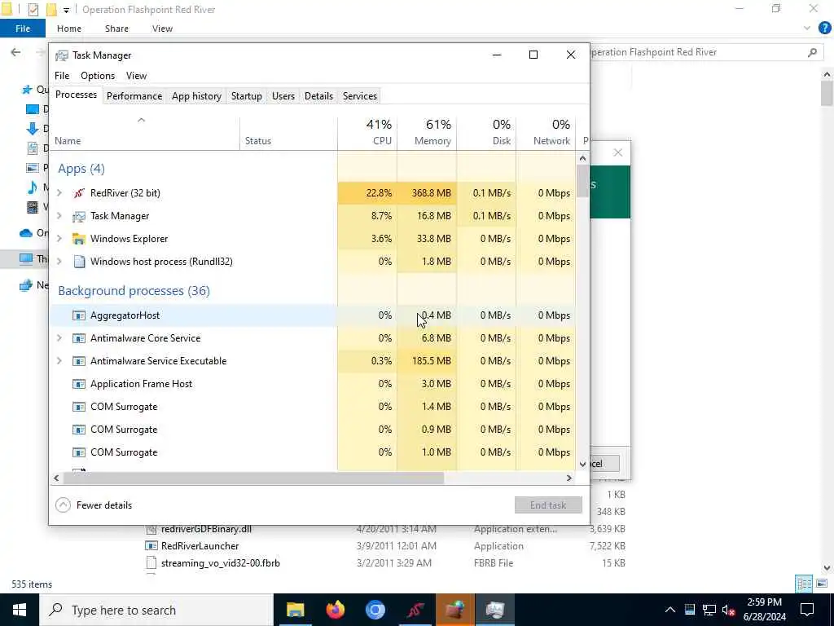Image resolution: width=834 pixels, height=626 pixels.
Task: Click the Apps (4) group header
Action: click(x=81, y=169)
